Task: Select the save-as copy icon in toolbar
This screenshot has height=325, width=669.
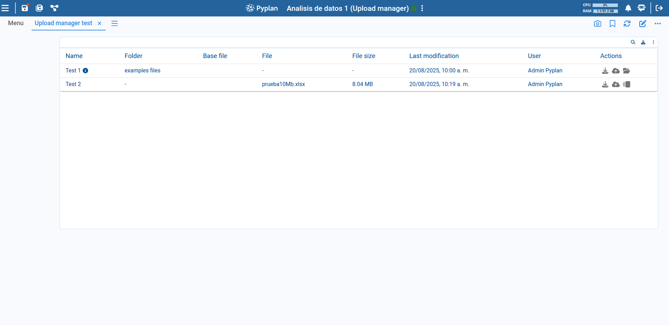Action: (x=39, y=8)
